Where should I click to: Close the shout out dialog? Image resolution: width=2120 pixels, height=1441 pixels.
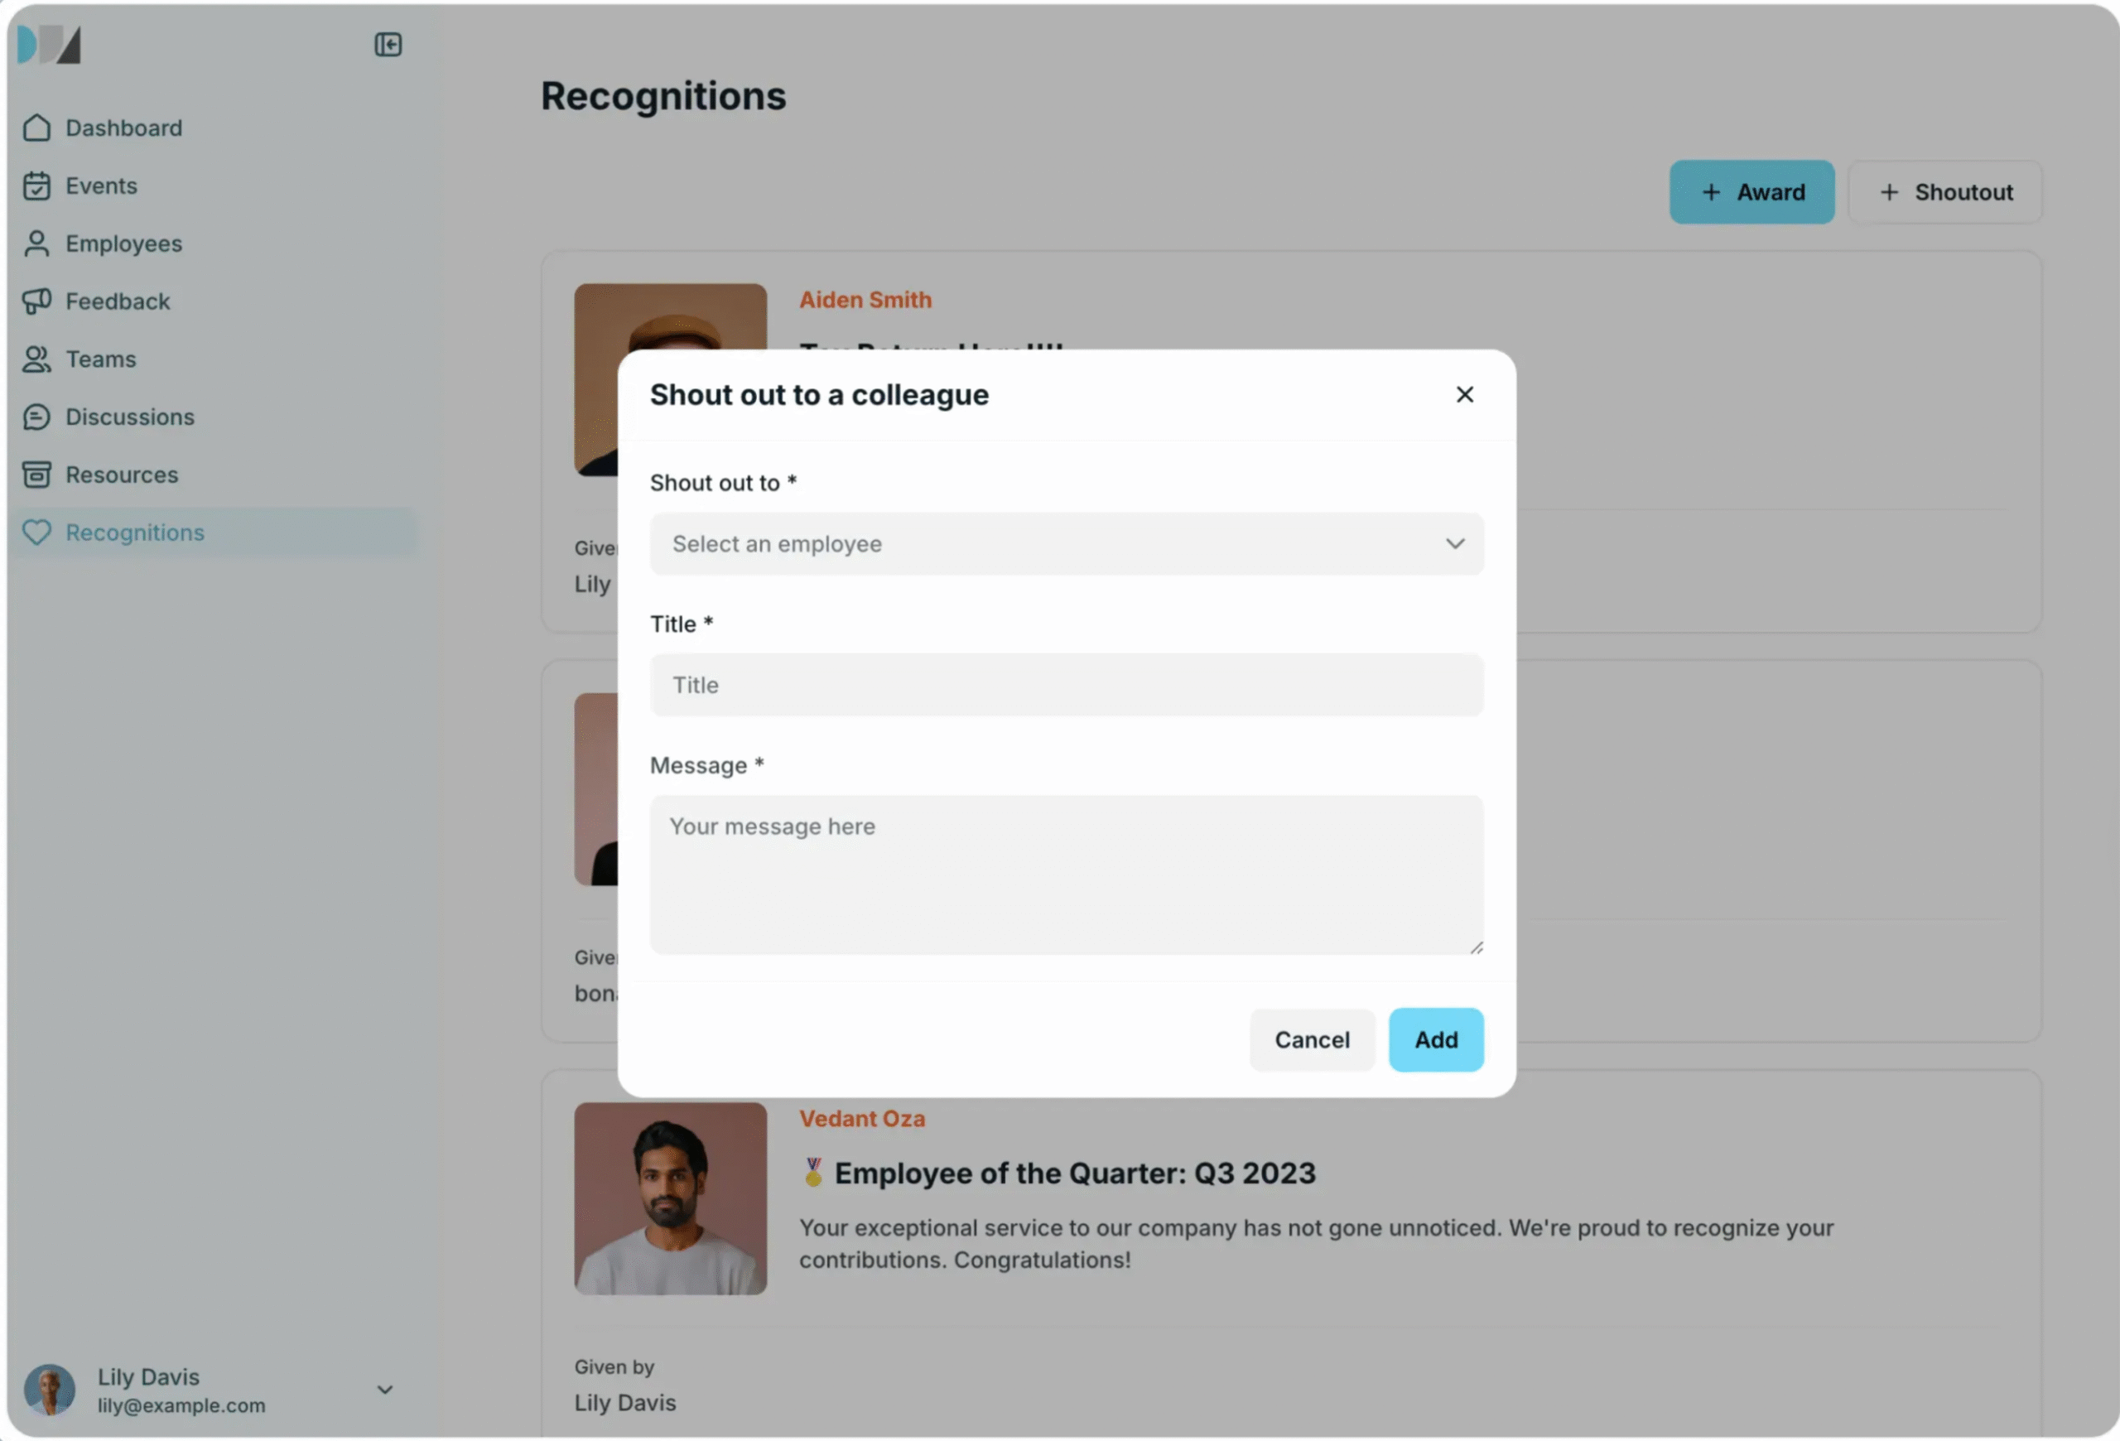pos(1464,395)
